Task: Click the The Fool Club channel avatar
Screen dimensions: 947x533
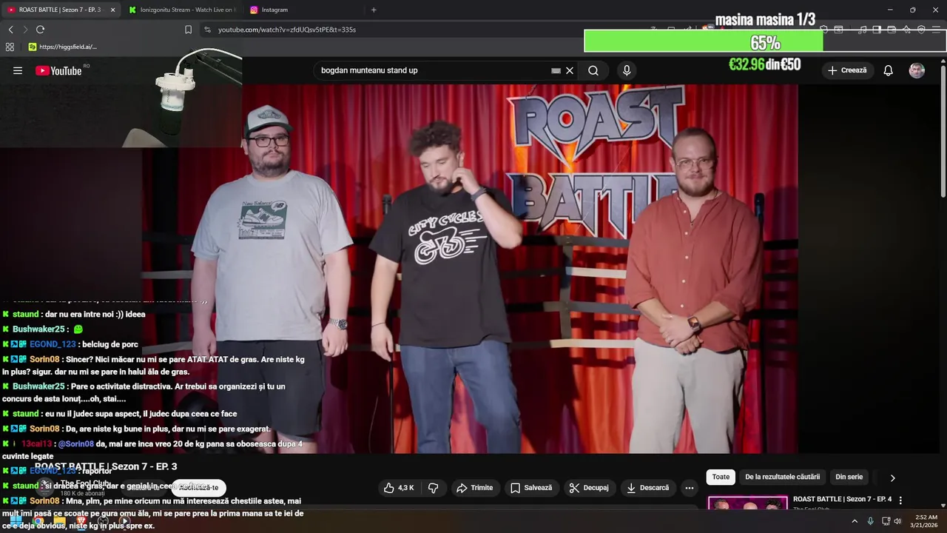Action: 46,487
